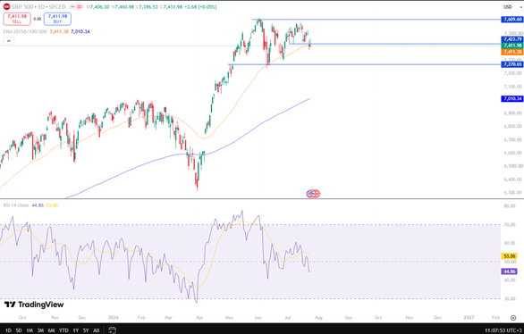Collapse the indicator legend with chevron
The image size is (524, 334).
click(9, 41)
